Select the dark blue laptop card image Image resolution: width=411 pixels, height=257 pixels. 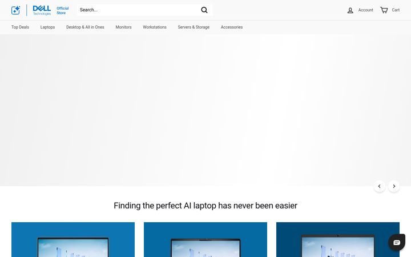click(338, 240)
